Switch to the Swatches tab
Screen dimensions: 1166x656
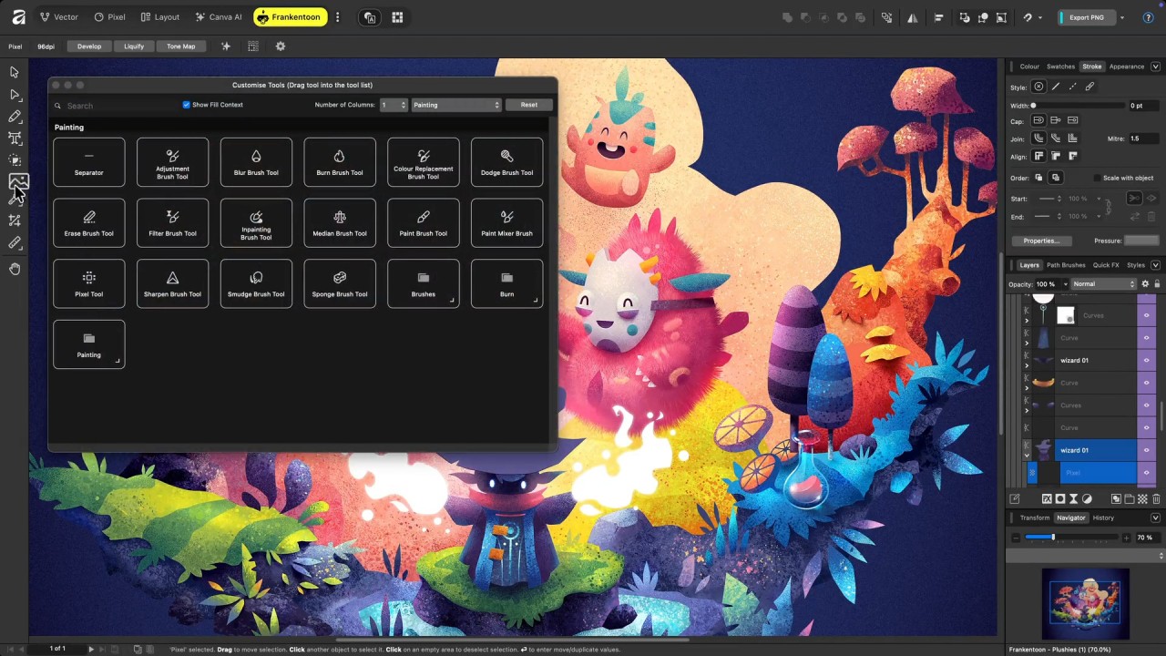click(x=1060, y=67)
